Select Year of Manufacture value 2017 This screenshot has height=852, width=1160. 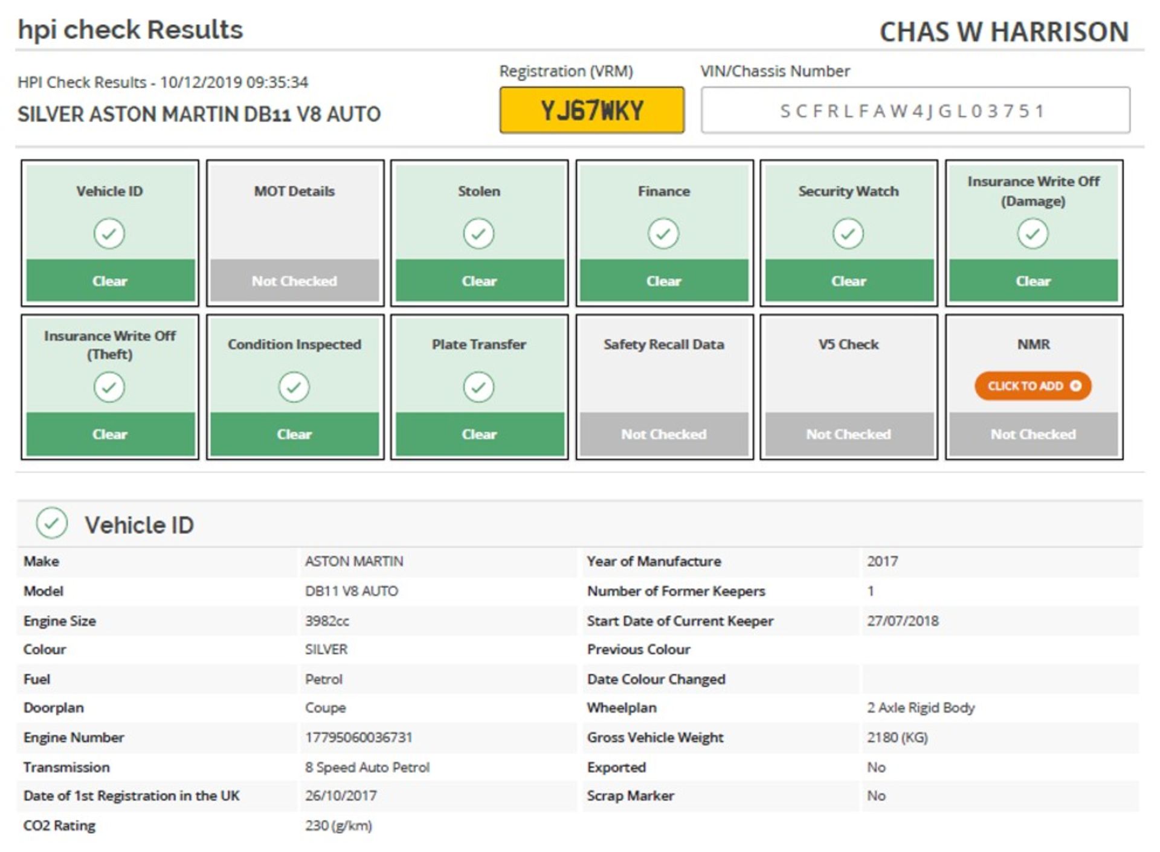click(x=883, y=561)
